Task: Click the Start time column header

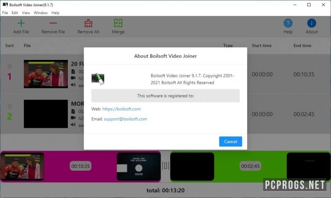Action: pos(261,45)
